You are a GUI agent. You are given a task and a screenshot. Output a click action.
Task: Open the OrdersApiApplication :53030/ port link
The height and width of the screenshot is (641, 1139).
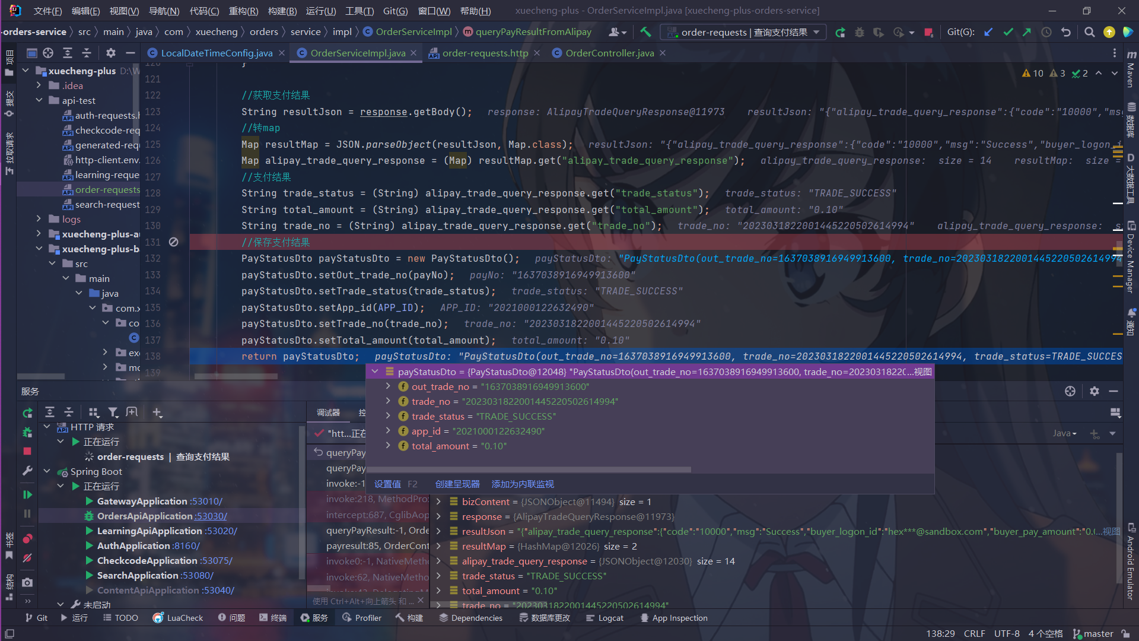[x=211, y=516]
